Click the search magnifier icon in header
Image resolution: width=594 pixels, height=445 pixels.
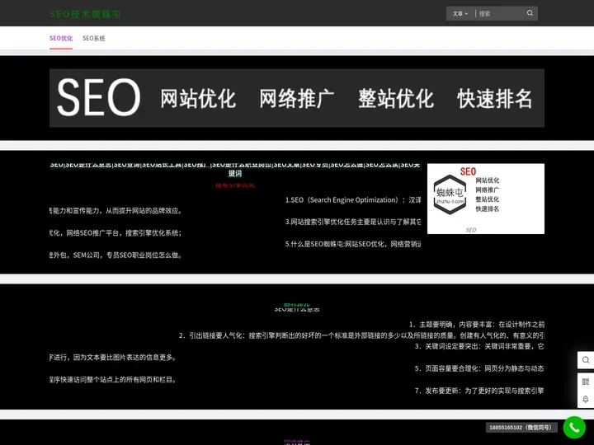coord(530,13)
